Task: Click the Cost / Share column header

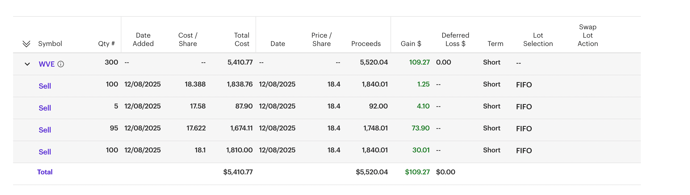Action: 188,39
